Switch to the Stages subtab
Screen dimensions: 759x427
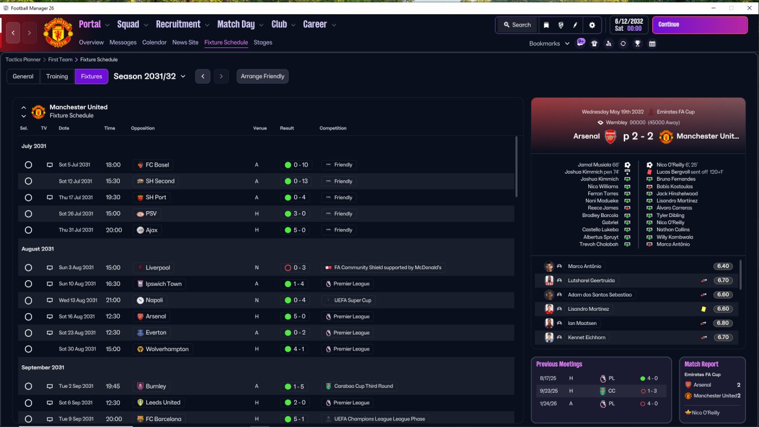click(263, 43)
